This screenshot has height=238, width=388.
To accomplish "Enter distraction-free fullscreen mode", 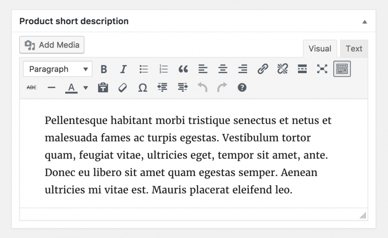I will (322, 69).
